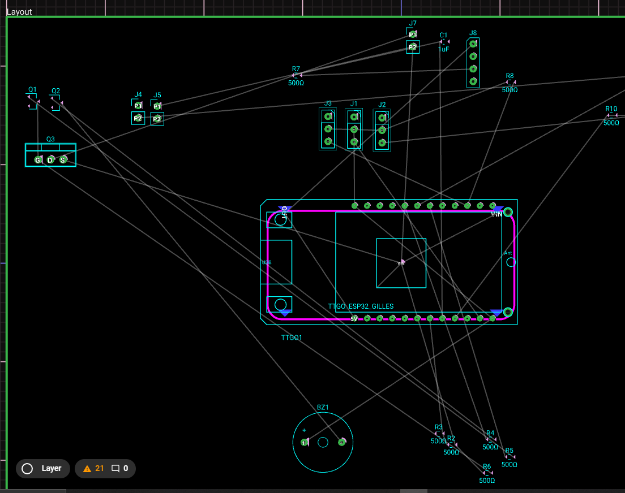Click the R8 designator label
Image resolution: width=625 pixels, height=493 pixels.
click(x=510, y=76)
